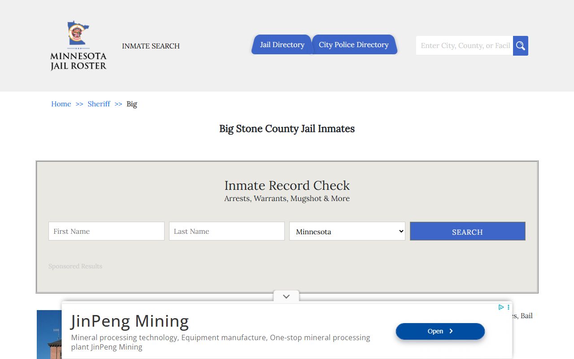574x359 pixels.
Task: Click the magnifier search icon button
Action: coord(521,46)
